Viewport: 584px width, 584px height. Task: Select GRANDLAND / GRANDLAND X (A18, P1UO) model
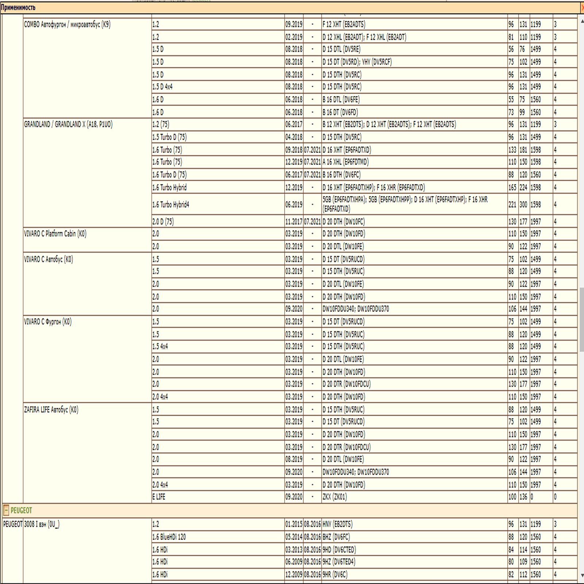coord(68,124)
